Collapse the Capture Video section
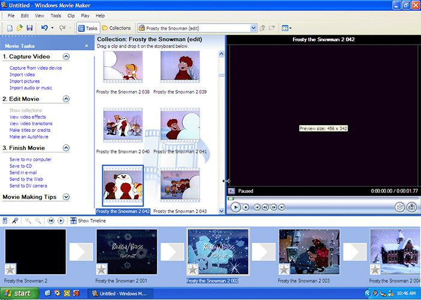 click(x=66, y=57)
